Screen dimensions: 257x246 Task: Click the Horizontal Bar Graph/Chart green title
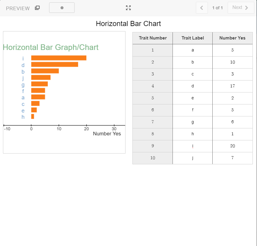tap(51, 47)
